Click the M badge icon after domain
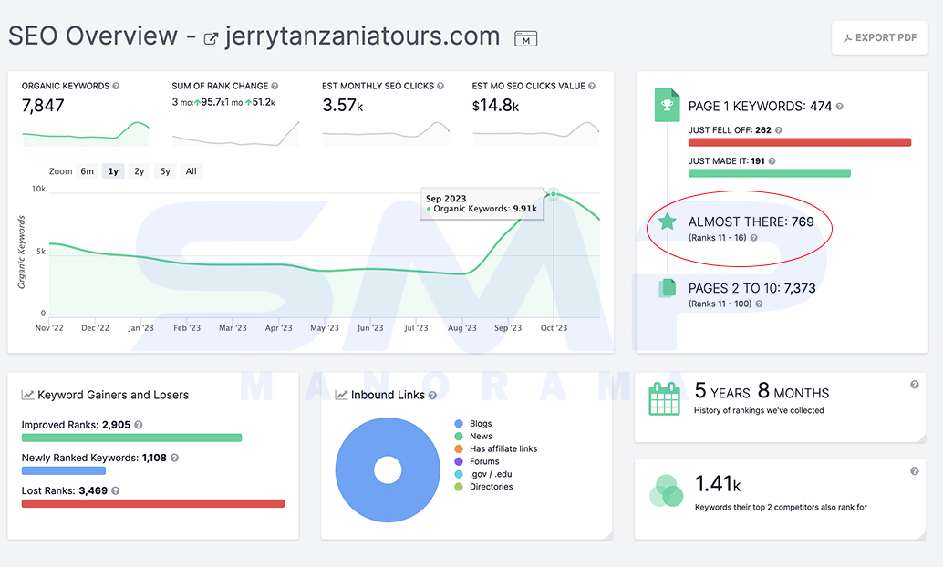Image resolution: width=943 pixels, height=567 pixels. 525,38
